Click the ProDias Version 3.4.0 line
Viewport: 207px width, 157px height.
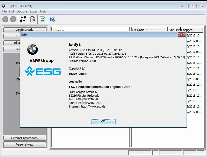82,61
